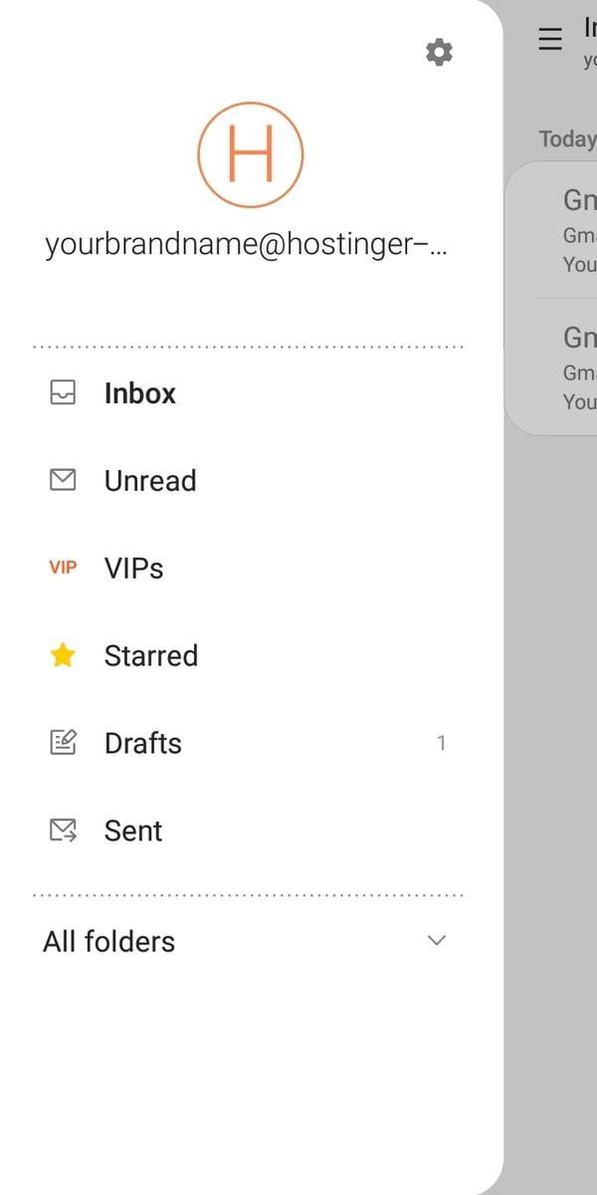Click the Drafts pencil icon
Image resolution: width=597 pixels, height=1195 pixels.
coord(63,743)
